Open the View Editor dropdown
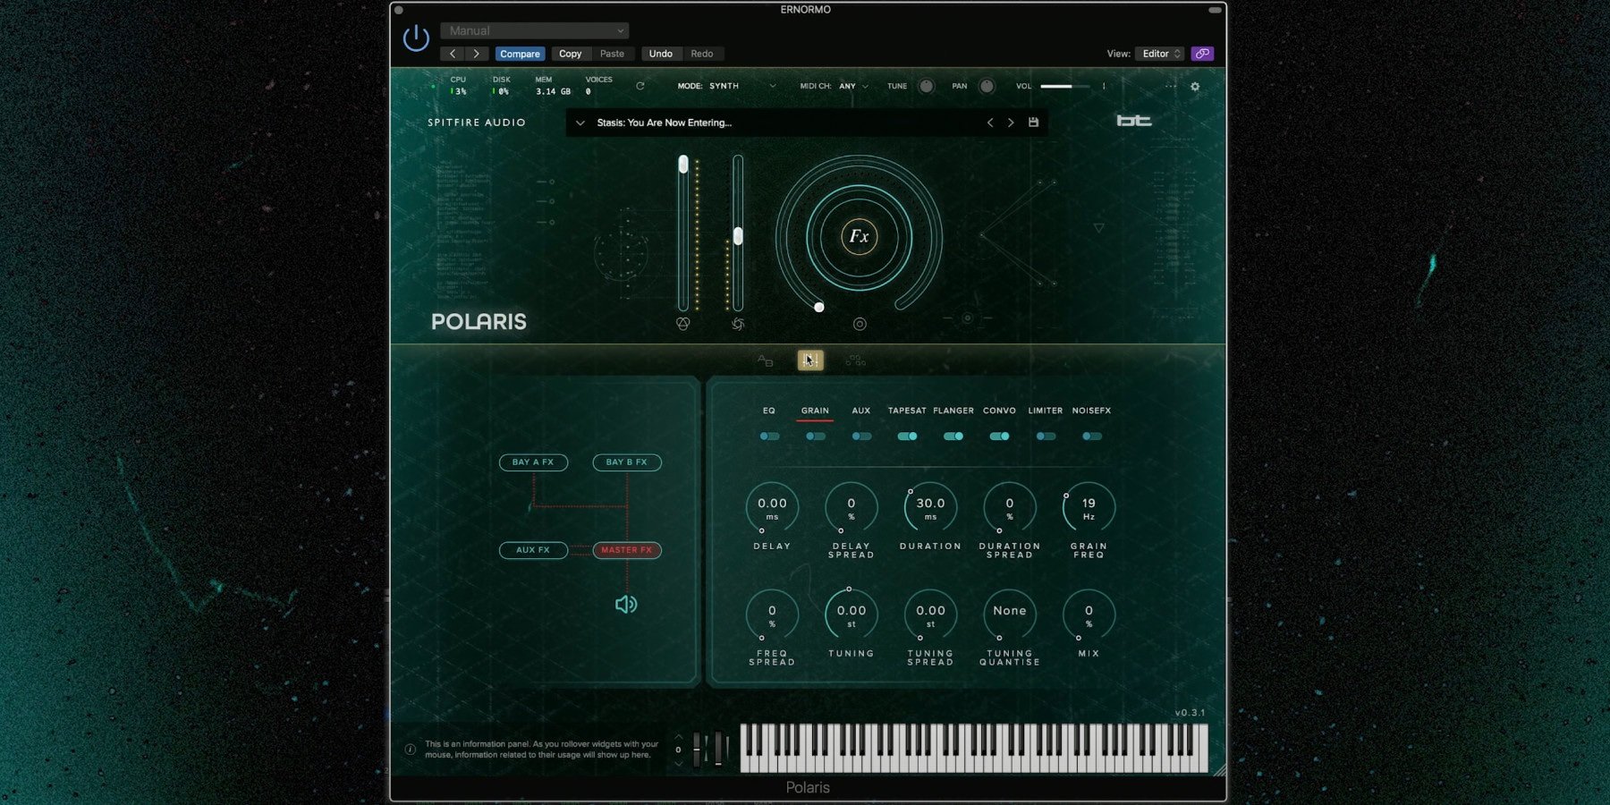This screenshot has width=1610, height=805. (x=1159, y=54)
